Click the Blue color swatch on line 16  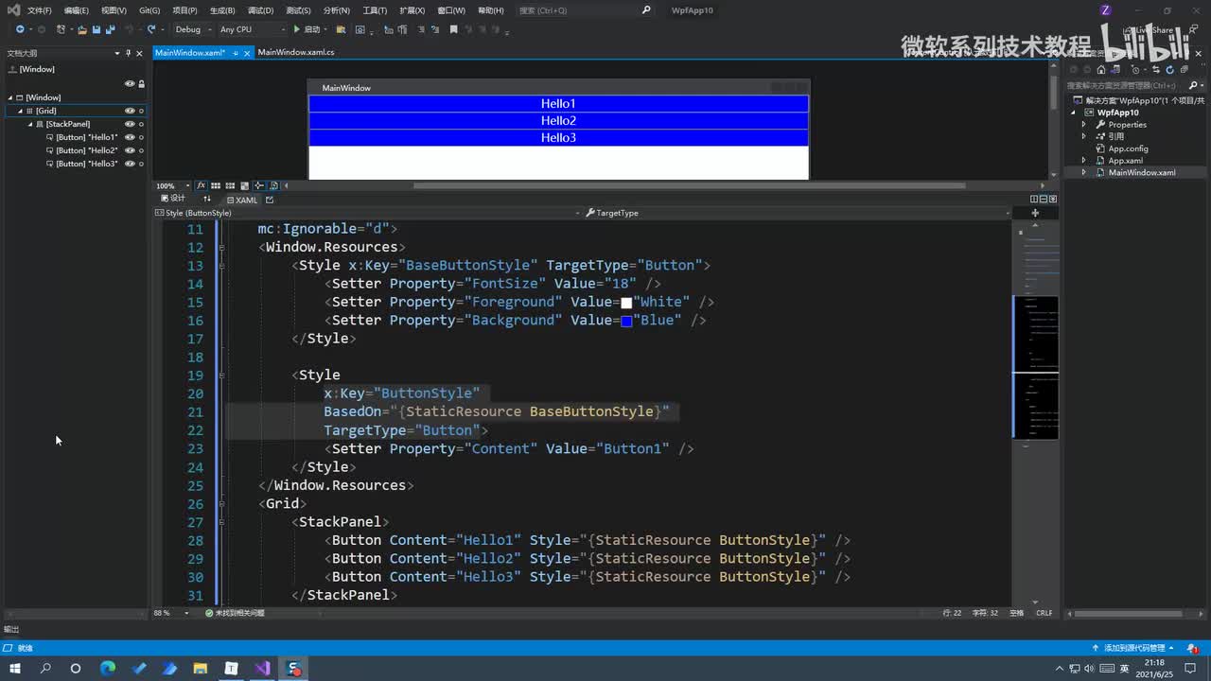tap(626, 322)
